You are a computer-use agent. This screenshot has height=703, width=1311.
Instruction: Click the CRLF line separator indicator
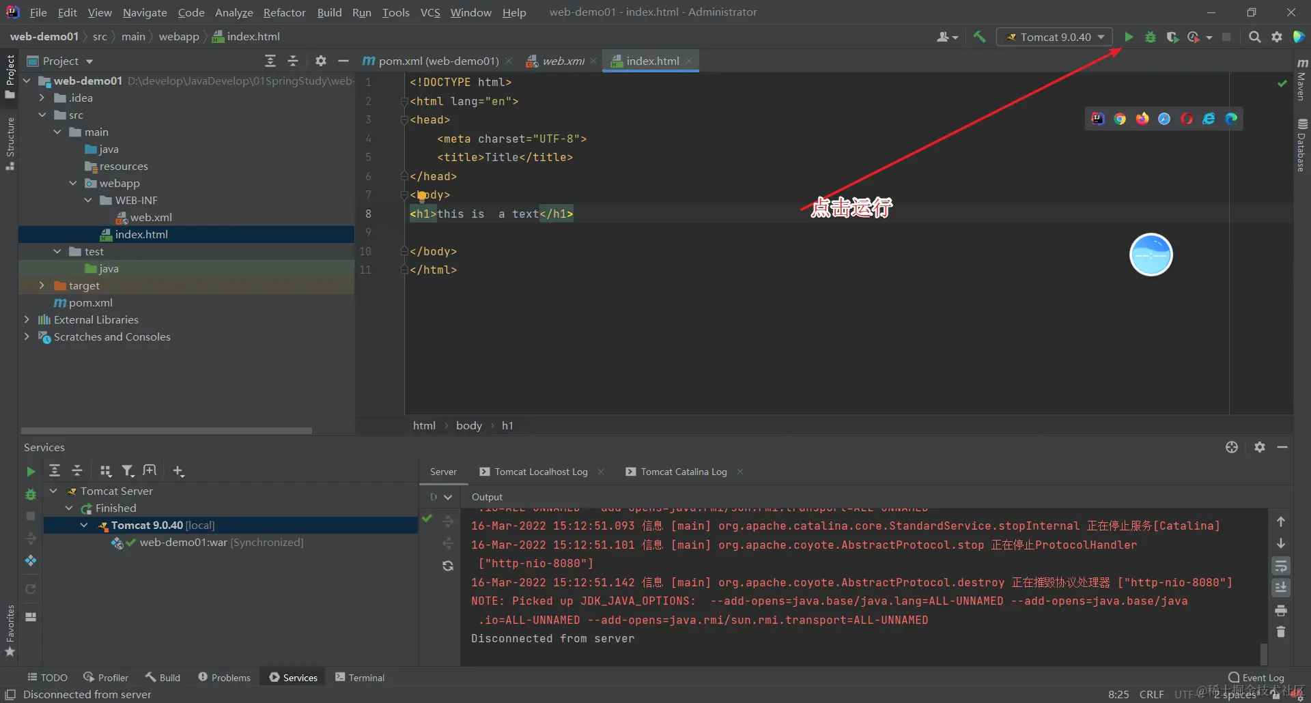point(1152,694)
